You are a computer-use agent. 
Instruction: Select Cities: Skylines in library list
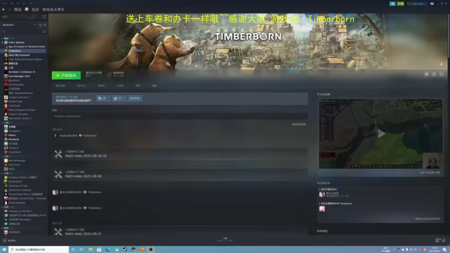16,43
